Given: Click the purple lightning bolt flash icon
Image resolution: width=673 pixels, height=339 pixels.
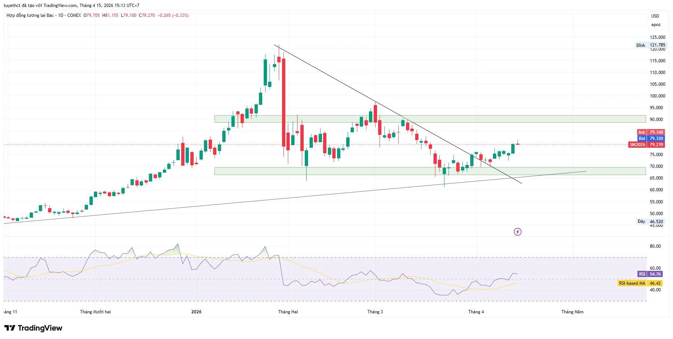Looking at the screenshot, I should click(517, 231).
